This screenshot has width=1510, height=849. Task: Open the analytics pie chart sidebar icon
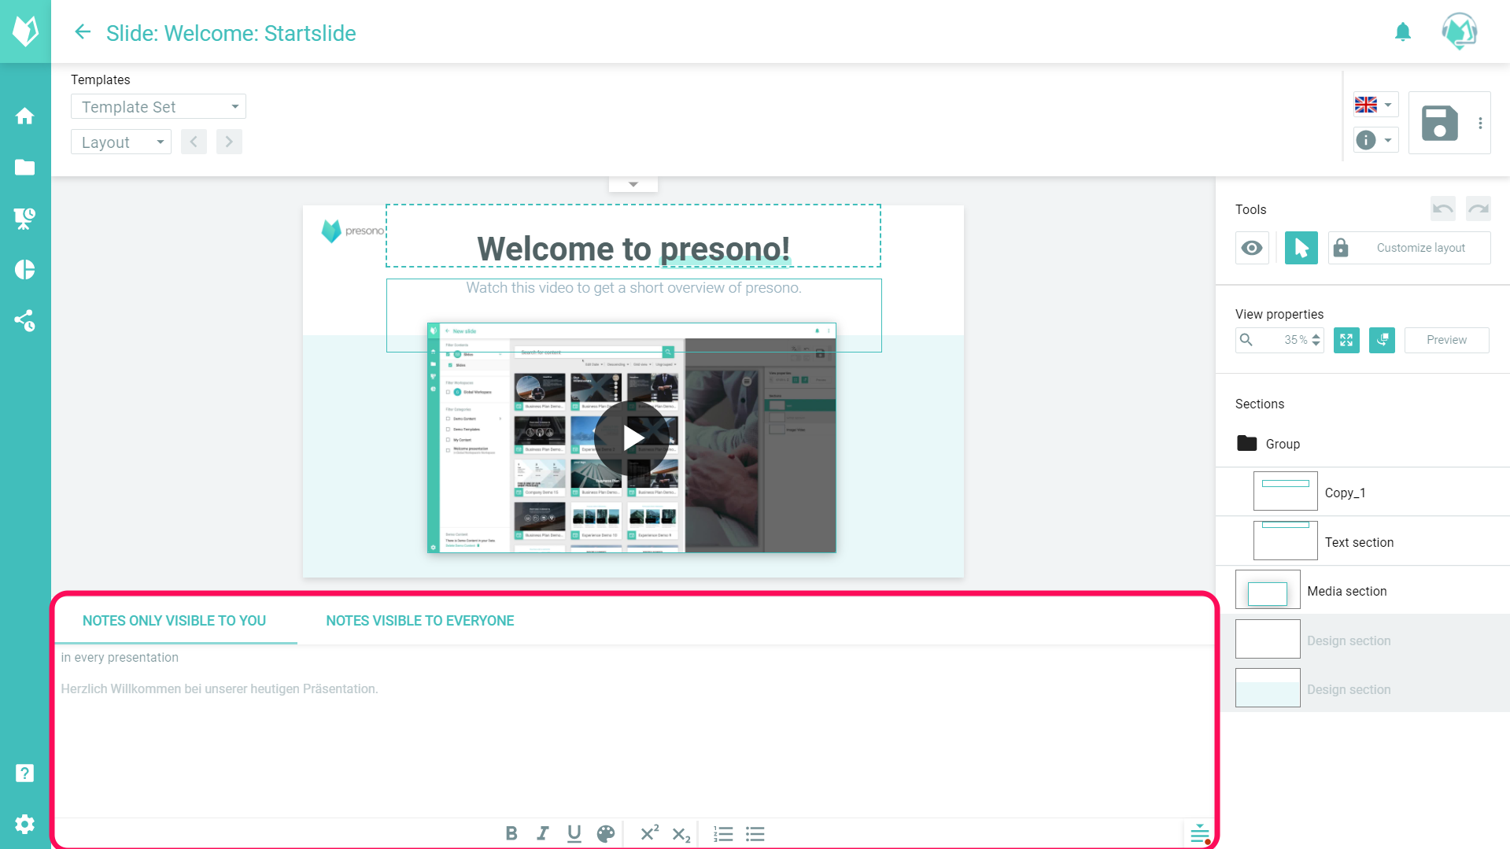(x=24, y=269)
